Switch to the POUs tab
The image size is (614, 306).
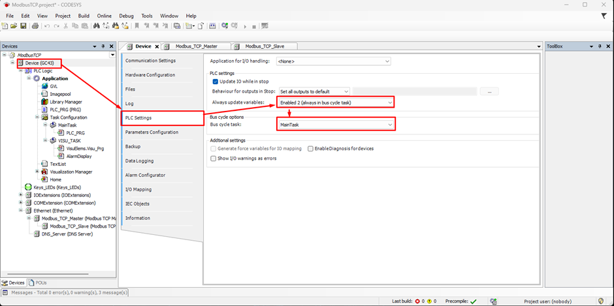38,283
